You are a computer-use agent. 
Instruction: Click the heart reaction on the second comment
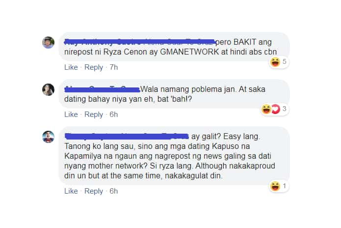(x=276, y=109)
